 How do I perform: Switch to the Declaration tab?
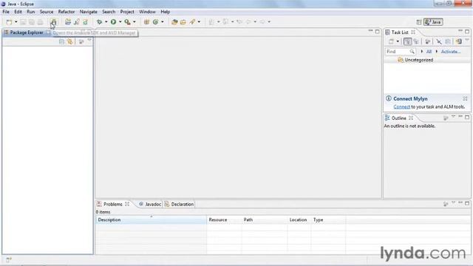click(179, 204)
